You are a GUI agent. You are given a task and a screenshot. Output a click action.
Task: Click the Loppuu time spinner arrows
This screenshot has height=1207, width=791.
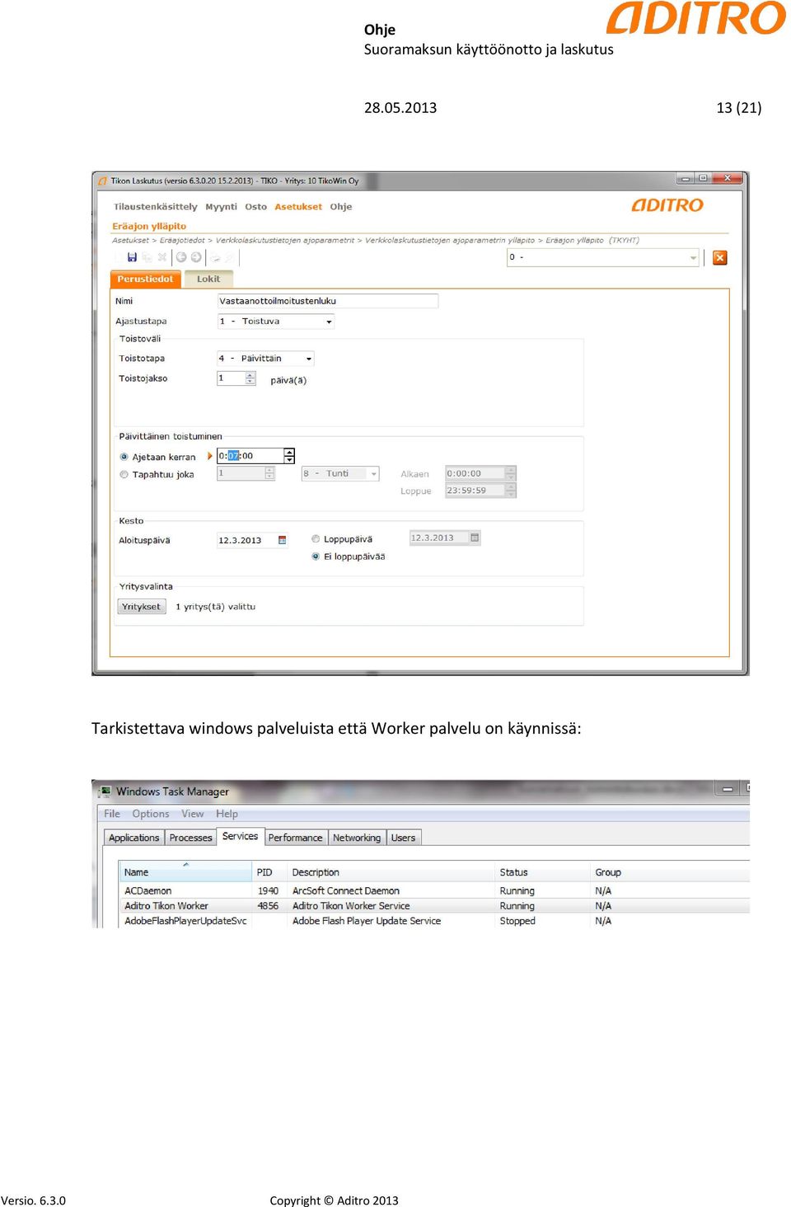511,491
